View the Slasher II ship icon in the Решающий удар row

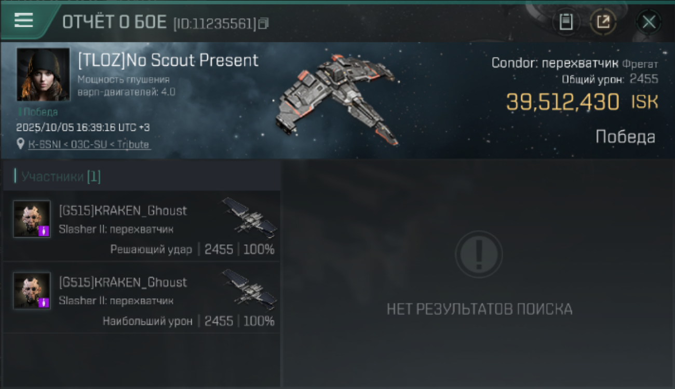pyautogui.click(x=250, y=217)
